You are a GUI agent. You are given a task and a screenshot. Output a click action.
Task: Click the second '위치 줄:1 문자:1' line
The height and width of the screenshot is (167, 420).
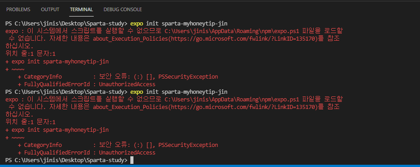(x=30, y=122)
